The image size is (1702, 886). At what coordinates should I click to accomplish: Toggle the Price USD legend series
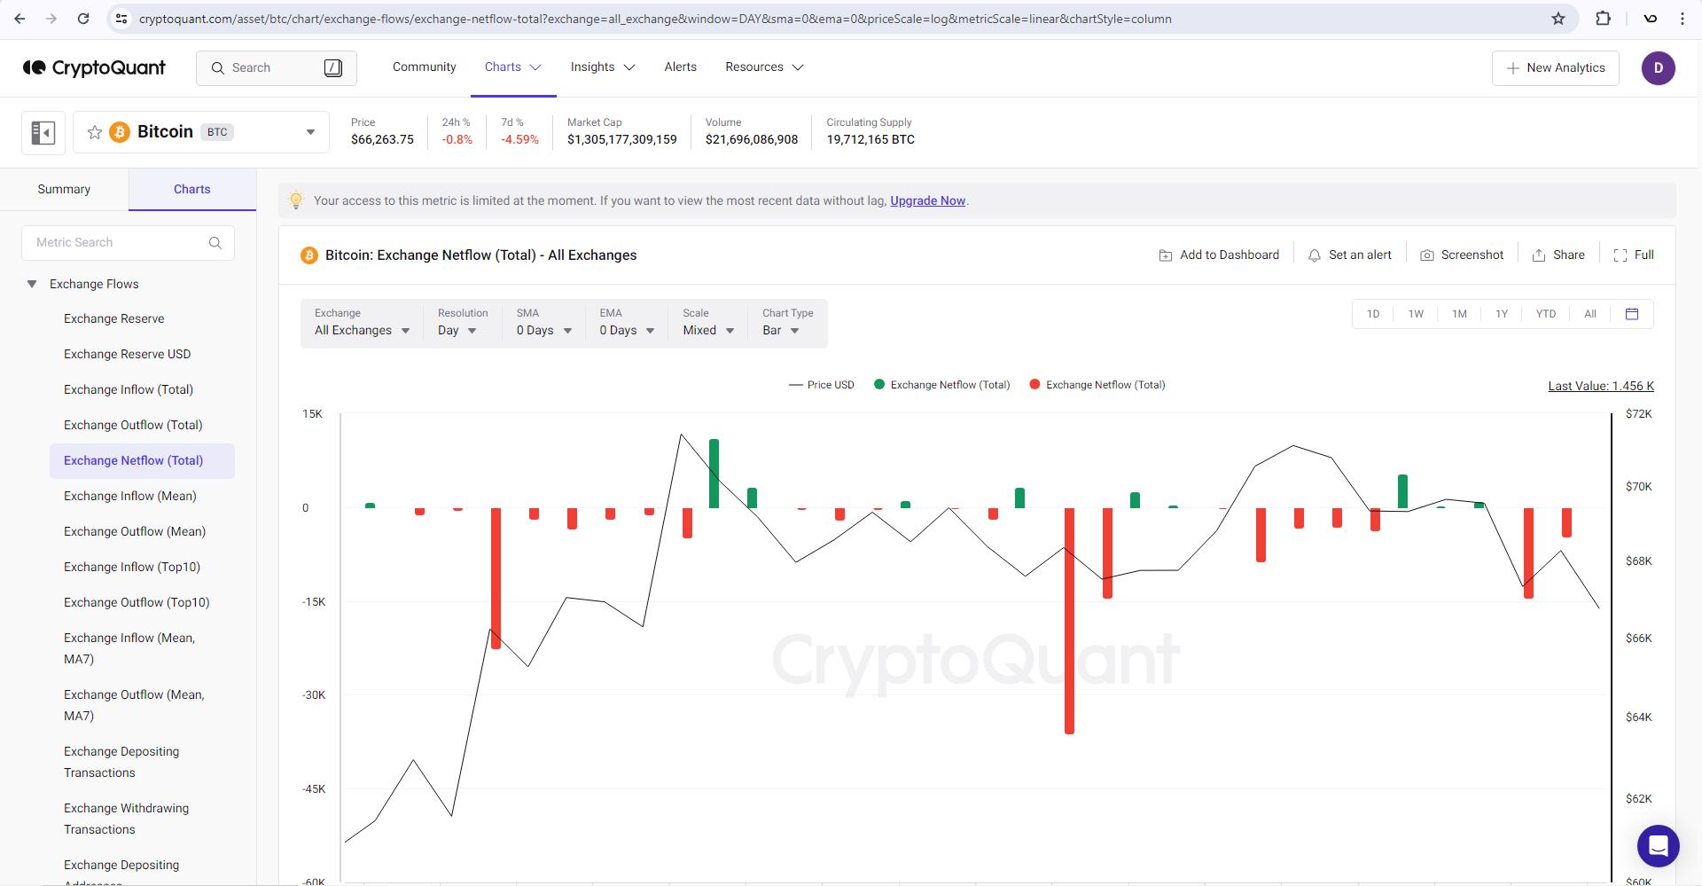click(822, 385)
